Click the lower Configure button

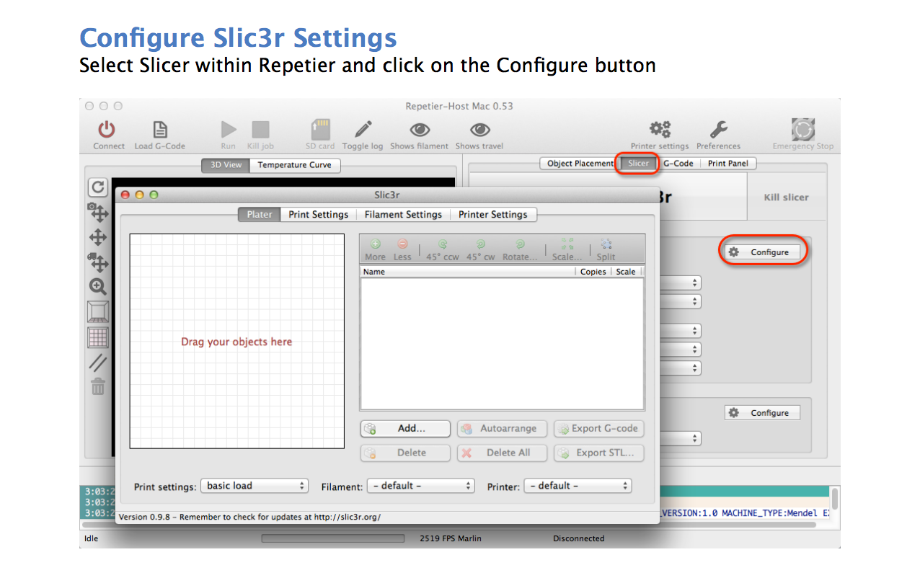[x=762, y=413]
